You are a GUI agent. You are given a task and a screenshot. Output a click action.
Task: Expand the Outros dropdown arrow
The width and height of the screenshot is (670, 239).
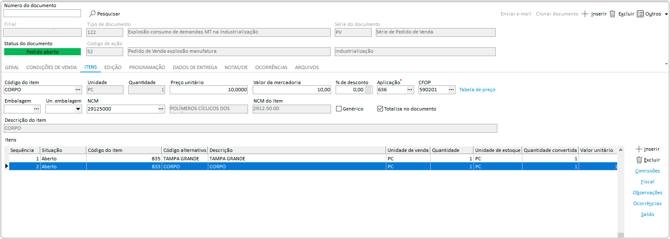click(x=666, y=14)
